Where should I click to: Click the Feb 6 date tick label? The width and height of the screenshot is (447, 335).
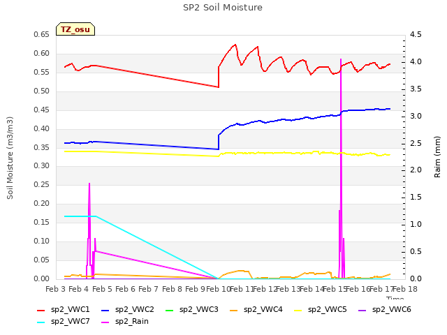pos(126,290)
